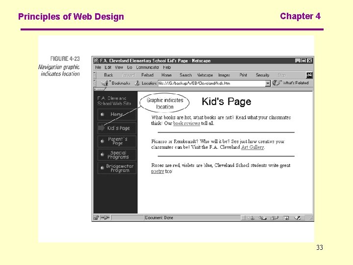Open the Parent's Page navigation button
The height and width of the screenshot is (265, 353).
(x=117, y=141)
